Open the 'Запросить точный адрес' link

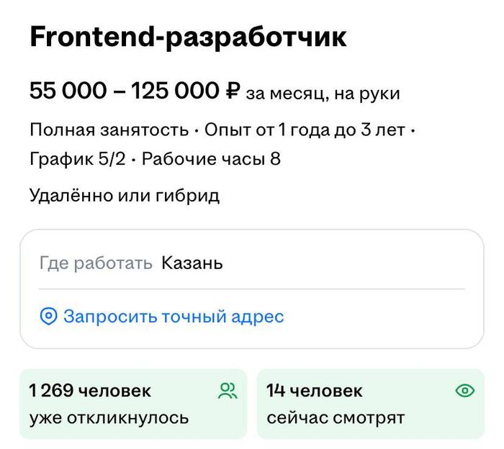[174, 316]
